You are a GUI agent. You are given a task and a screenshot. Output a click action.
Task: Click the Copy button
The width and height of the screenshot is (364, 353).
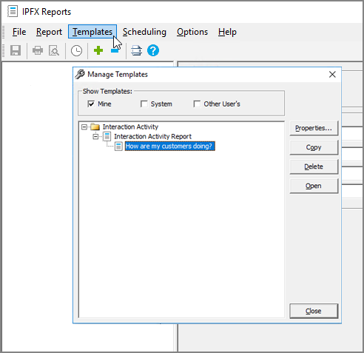point(314,147)
